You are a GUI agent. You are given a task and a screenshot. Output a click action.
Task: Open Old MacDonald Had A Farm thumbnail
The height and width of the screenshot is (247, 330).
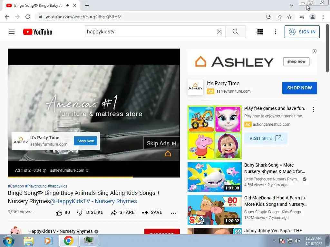214,210
